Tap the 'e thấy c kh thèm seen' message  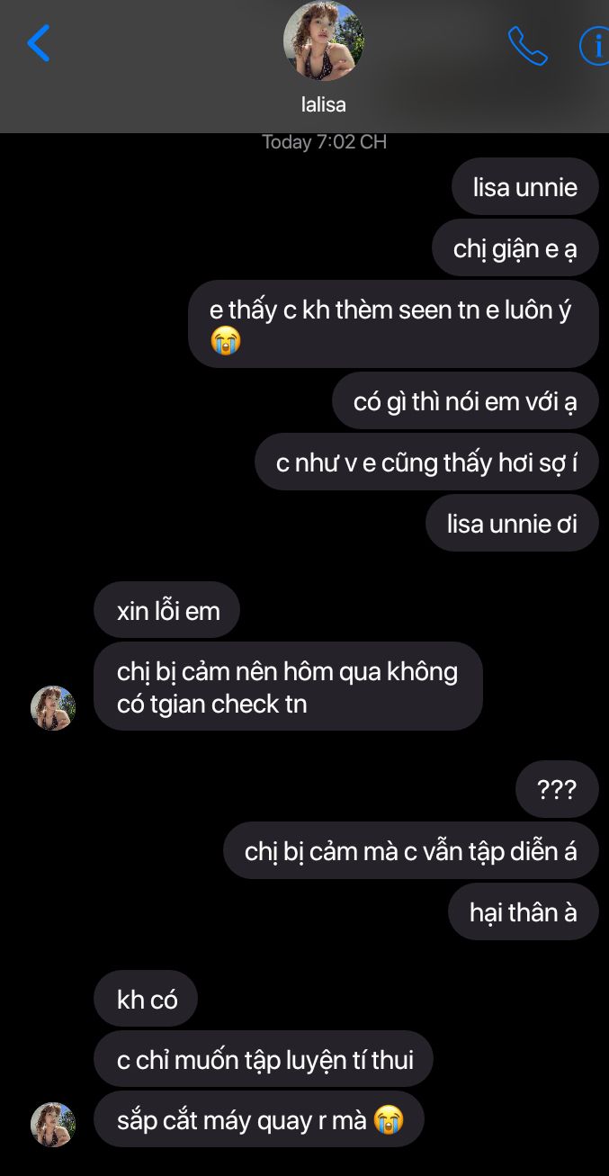click(393, 324)
